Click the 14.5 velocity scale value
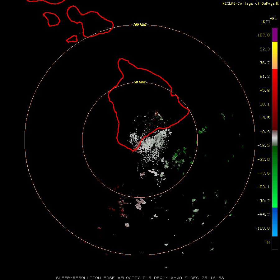280x280 pixels. pyautogui.click(x=265, y=118)
